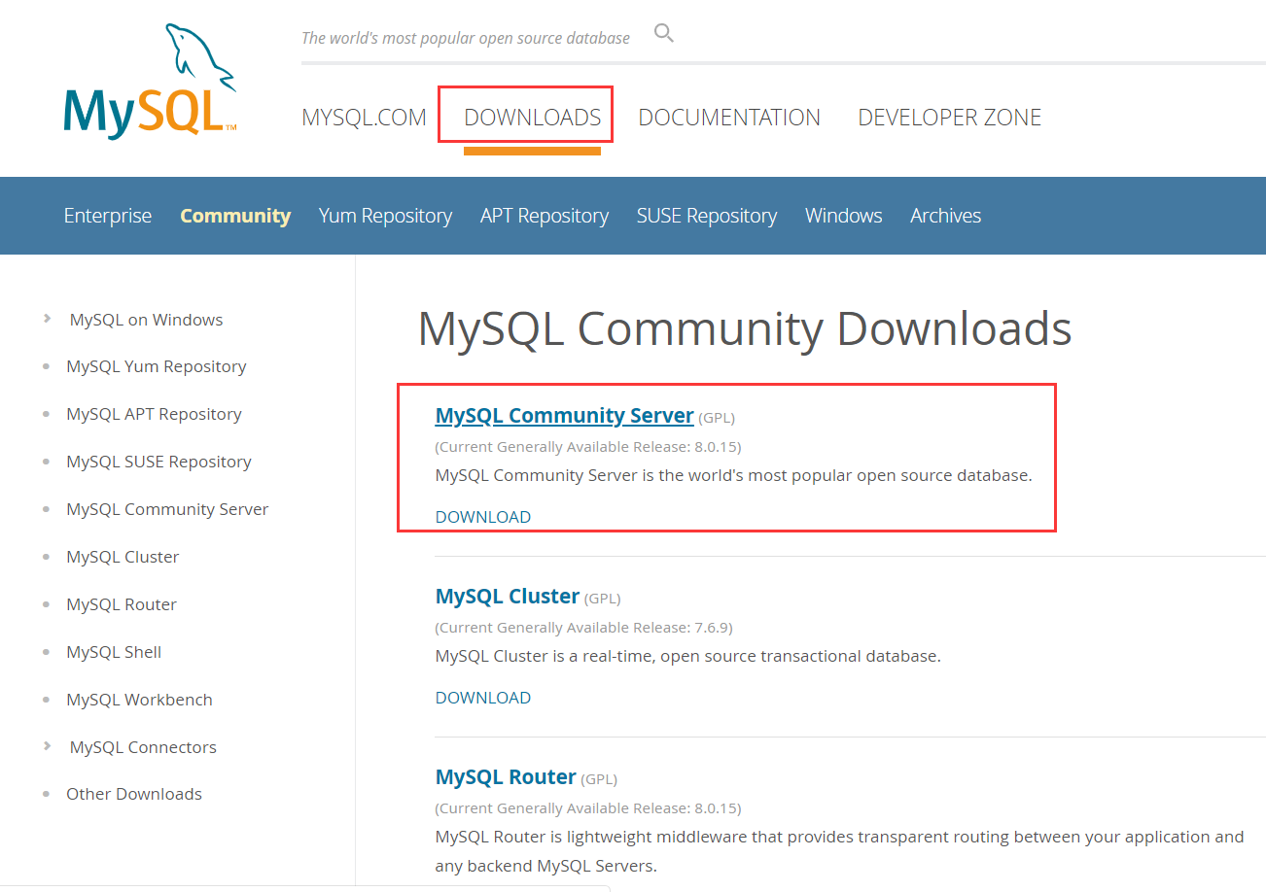Select MySQL Shell in the sidebar
Screen dimensions: 1266x892
114,651
